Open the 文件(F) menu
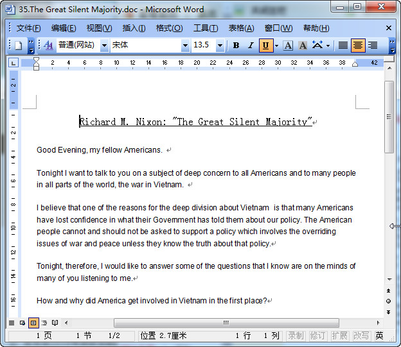Viewport: 401px width, 347px height. point(28,28)
